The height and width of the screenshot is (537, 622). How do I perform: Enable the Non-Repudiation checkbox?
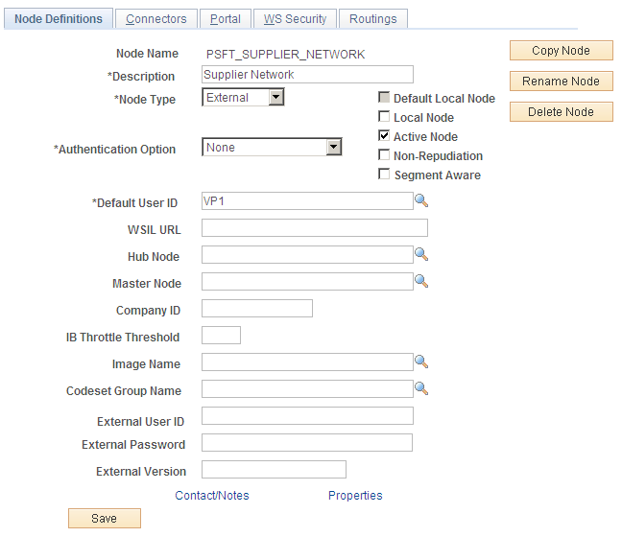coord(384,155)
